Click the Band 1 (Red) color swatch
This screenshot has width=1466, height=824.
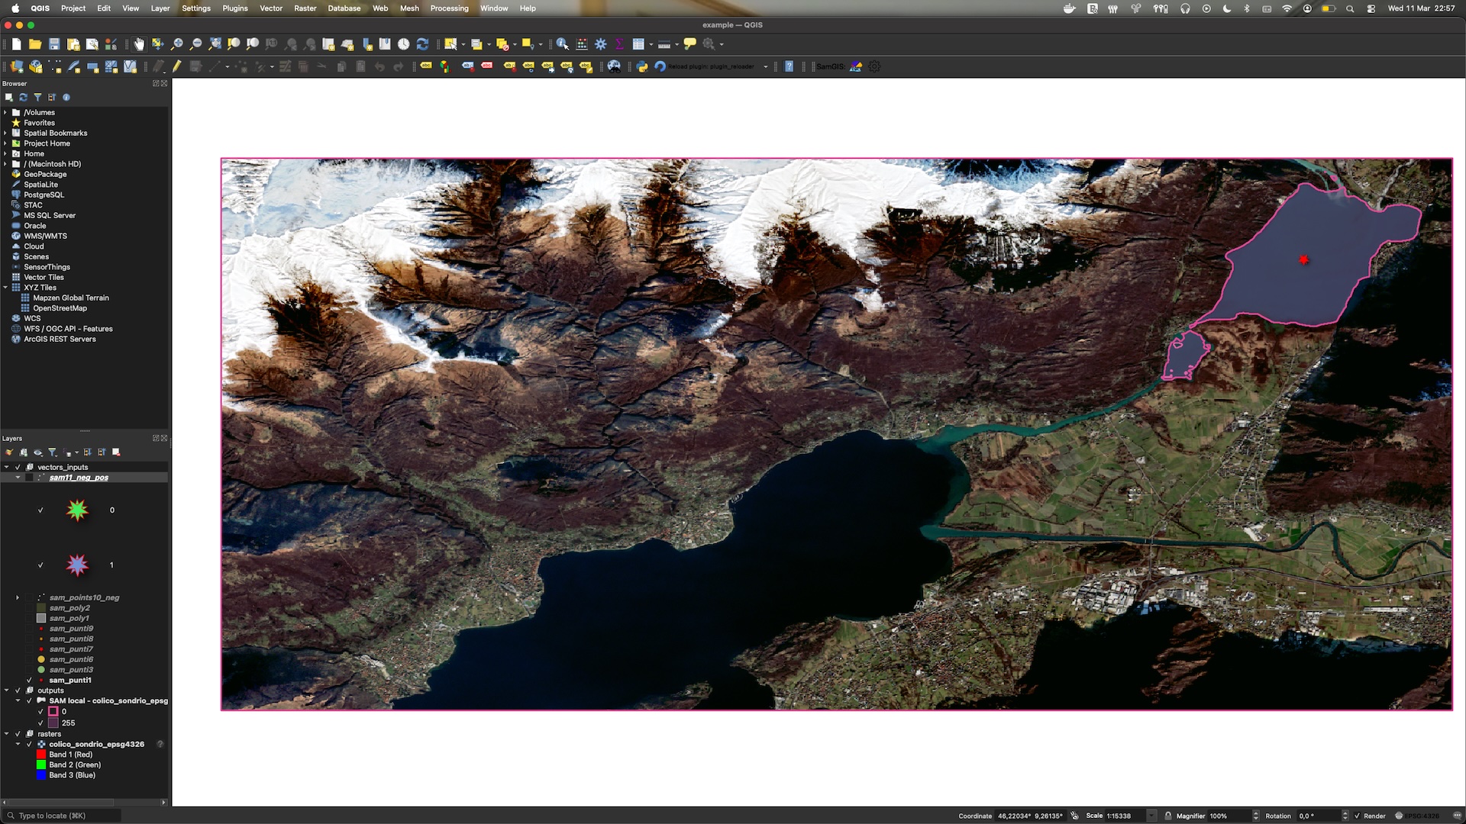point(41,755)
